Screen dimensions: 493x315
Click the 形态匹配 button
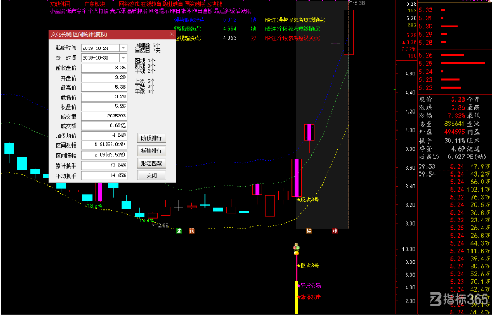pos(152,163)
